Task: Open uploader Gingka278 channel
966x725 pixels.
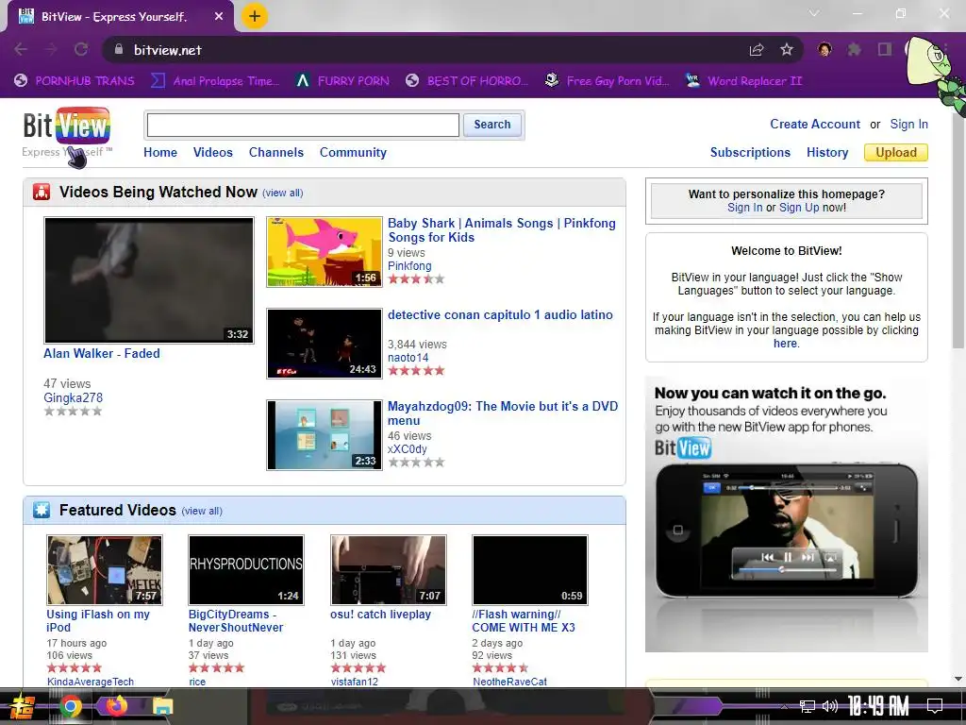Action: [x=73, y=397]
